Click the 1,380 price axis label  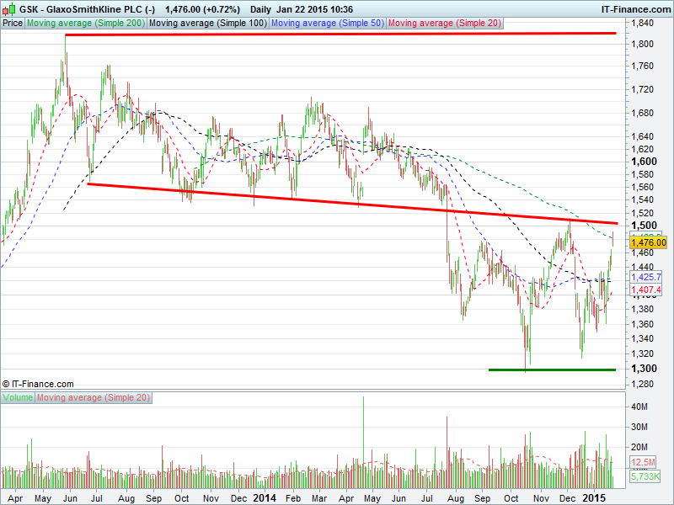[642, 309]
